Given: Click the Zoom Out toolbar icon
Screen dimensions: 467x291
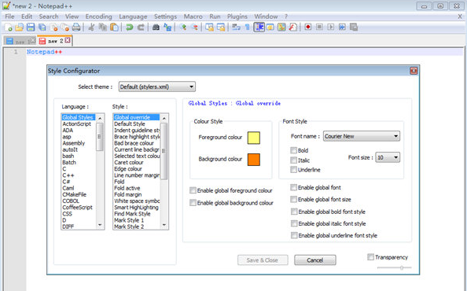Looking at the screenshot, I should (x=194, y=28).
